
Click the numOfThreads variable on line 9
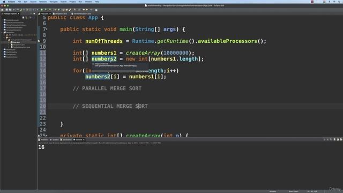tap(104, 41)
